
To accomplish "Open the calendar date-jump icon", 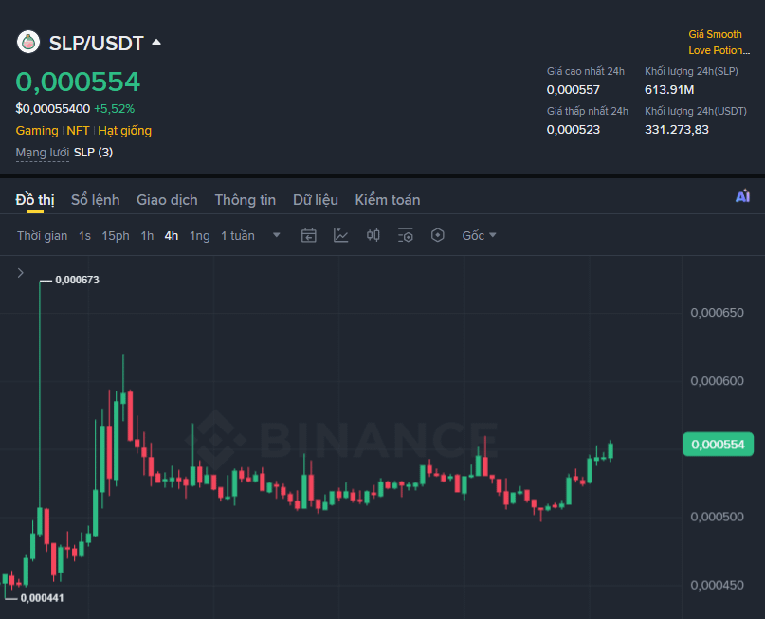I will [308, 236].
